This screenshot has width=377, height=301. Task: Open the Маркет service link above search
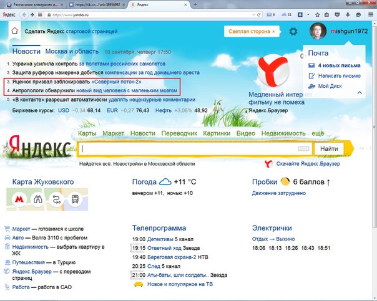[113, 133]
